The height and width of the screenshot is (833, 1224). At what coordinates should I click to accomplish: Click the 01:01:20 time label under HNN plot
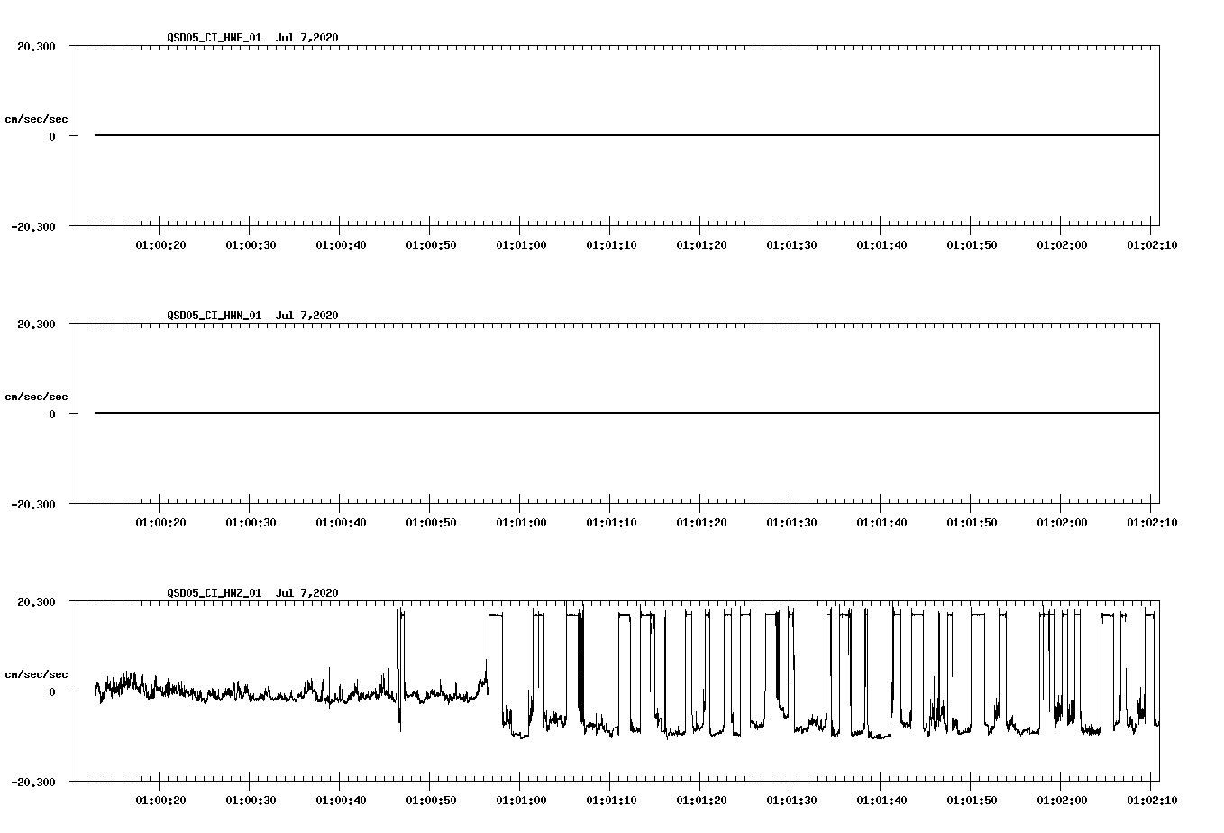pos(701,522)
